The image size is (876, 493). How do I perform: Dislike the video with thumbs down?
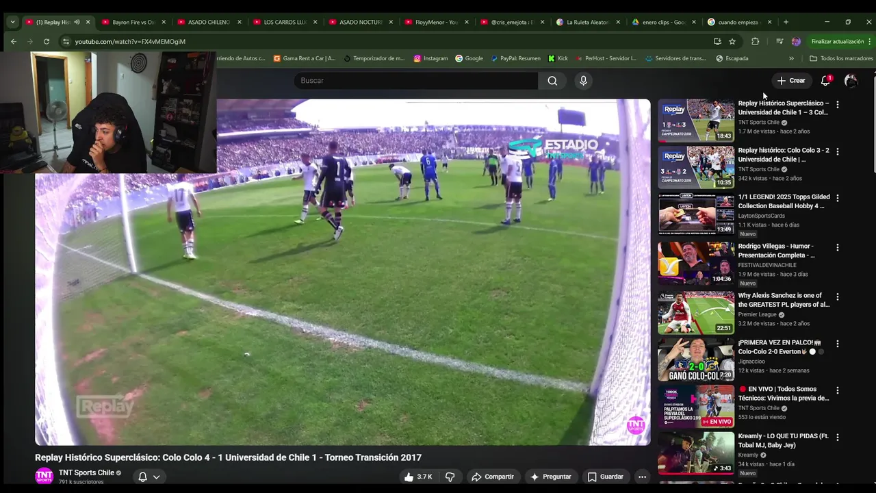tap(450, 477)
